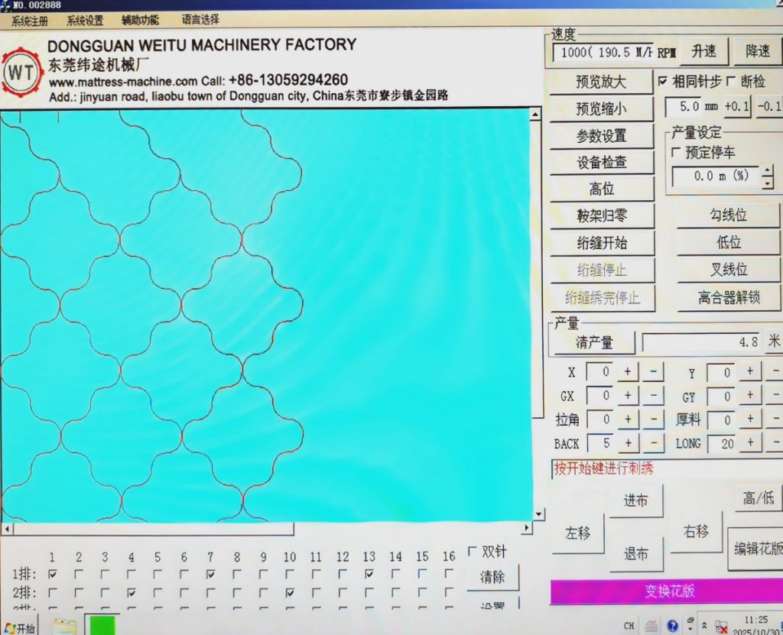The width and height of the screenshot is (783, 635).
Task: Open the 系统设置 menu
Action: (x=84, y=21)
